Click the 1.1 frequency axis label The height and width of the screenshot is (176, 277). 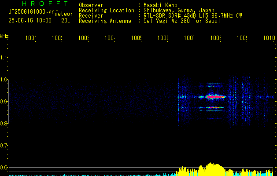4,58
